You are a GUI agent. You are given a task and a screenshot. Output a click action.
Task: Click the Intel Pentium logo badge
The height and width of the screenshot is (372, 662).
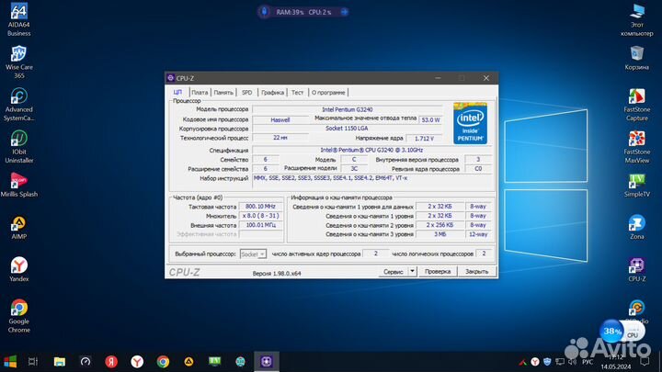tap(470, 123)
